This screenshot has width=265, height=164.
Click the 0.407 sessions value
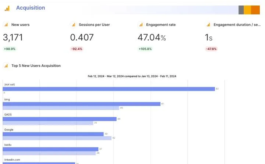click(82, 38)
